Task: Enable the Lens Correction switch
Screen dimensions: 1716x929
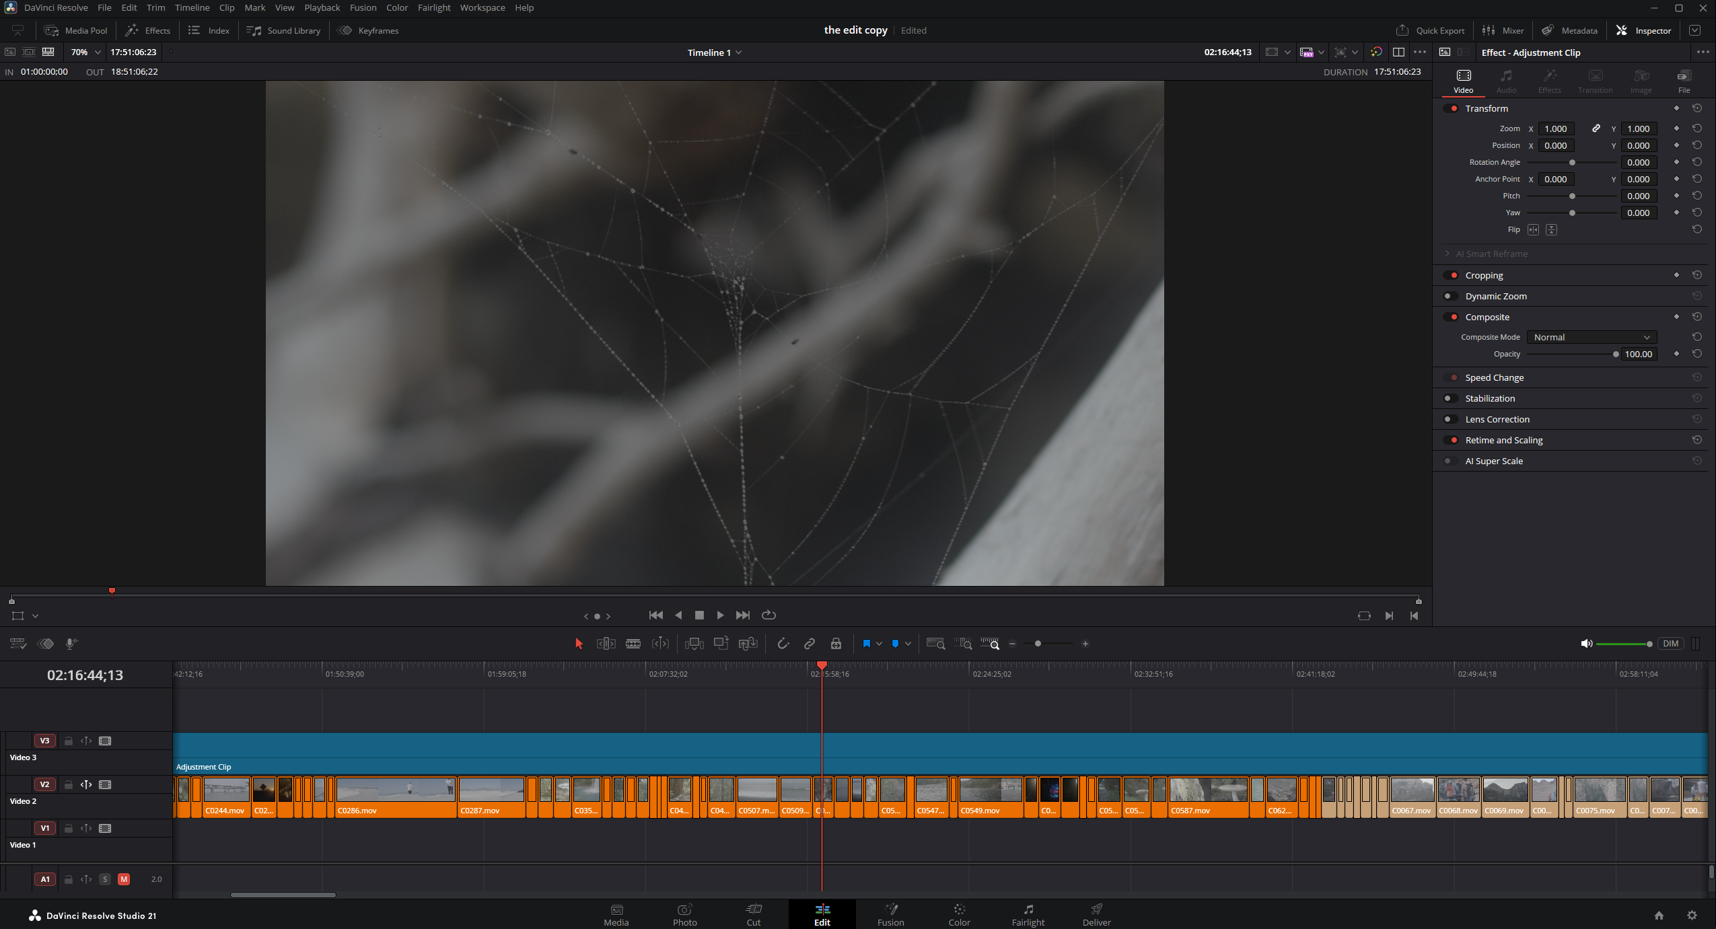Action: coord(1451,419)
